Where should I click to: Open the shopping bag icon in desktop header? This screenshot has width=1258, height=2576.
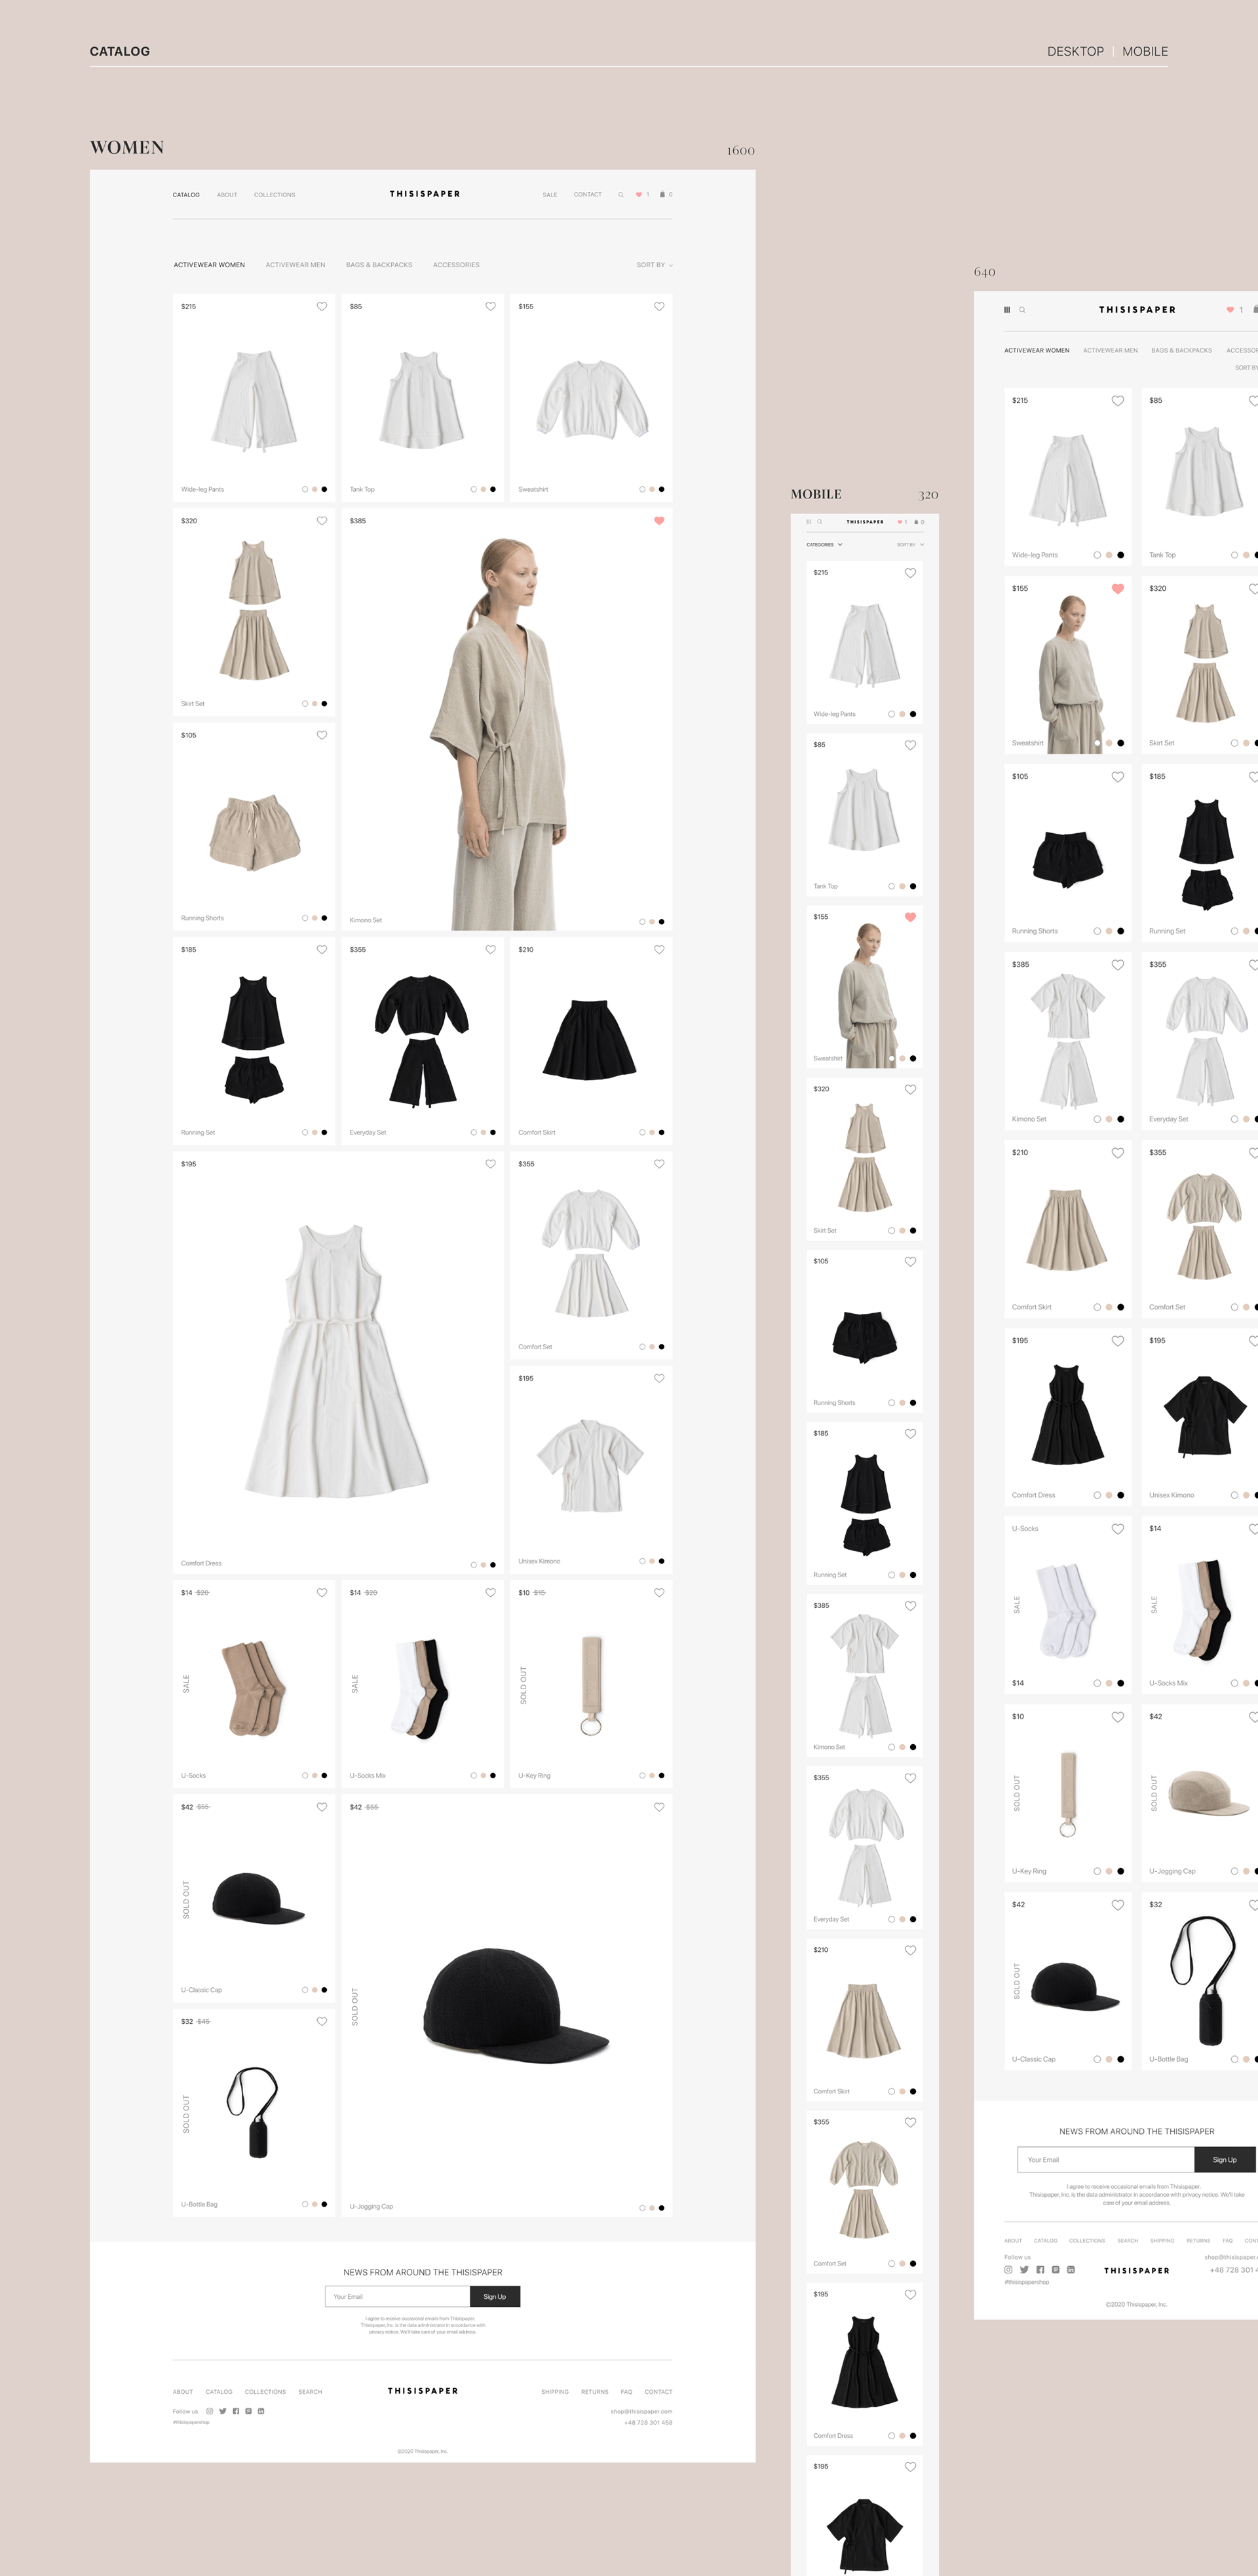pos(662,195)
